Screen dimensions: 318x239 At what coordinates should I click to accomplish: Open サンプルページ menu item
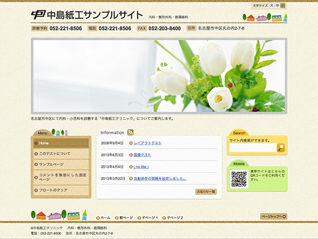61,165
